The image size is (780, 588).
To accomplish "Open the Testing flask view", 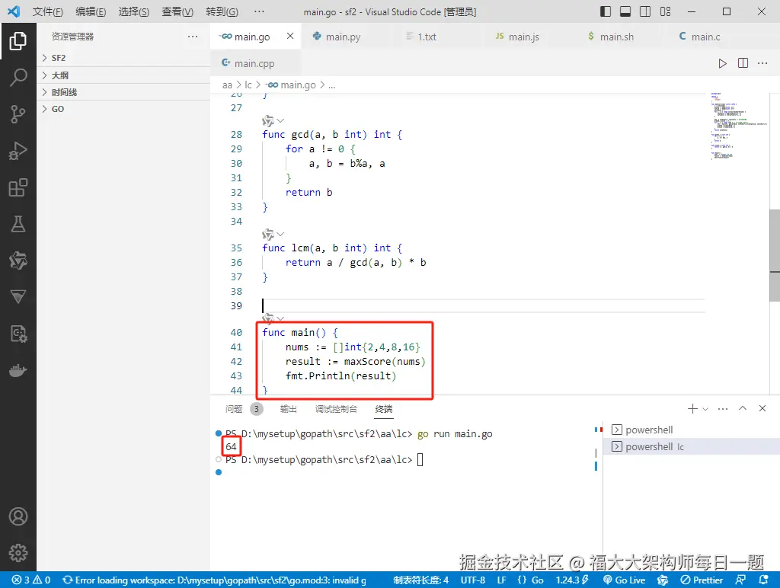I will (x=18, y=225).
